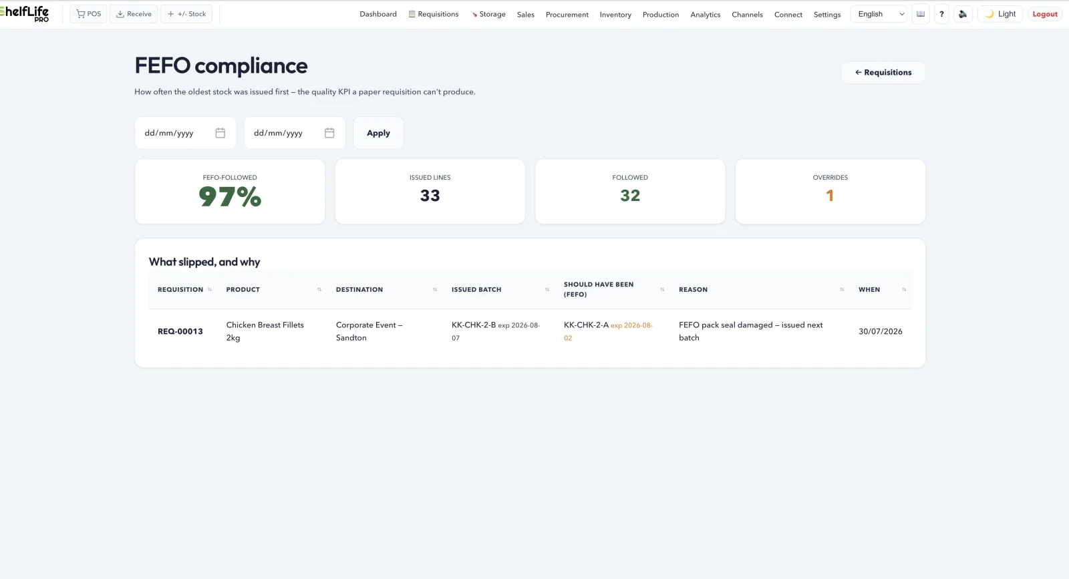Click the What slipped, and why heading

click(204, 262)
